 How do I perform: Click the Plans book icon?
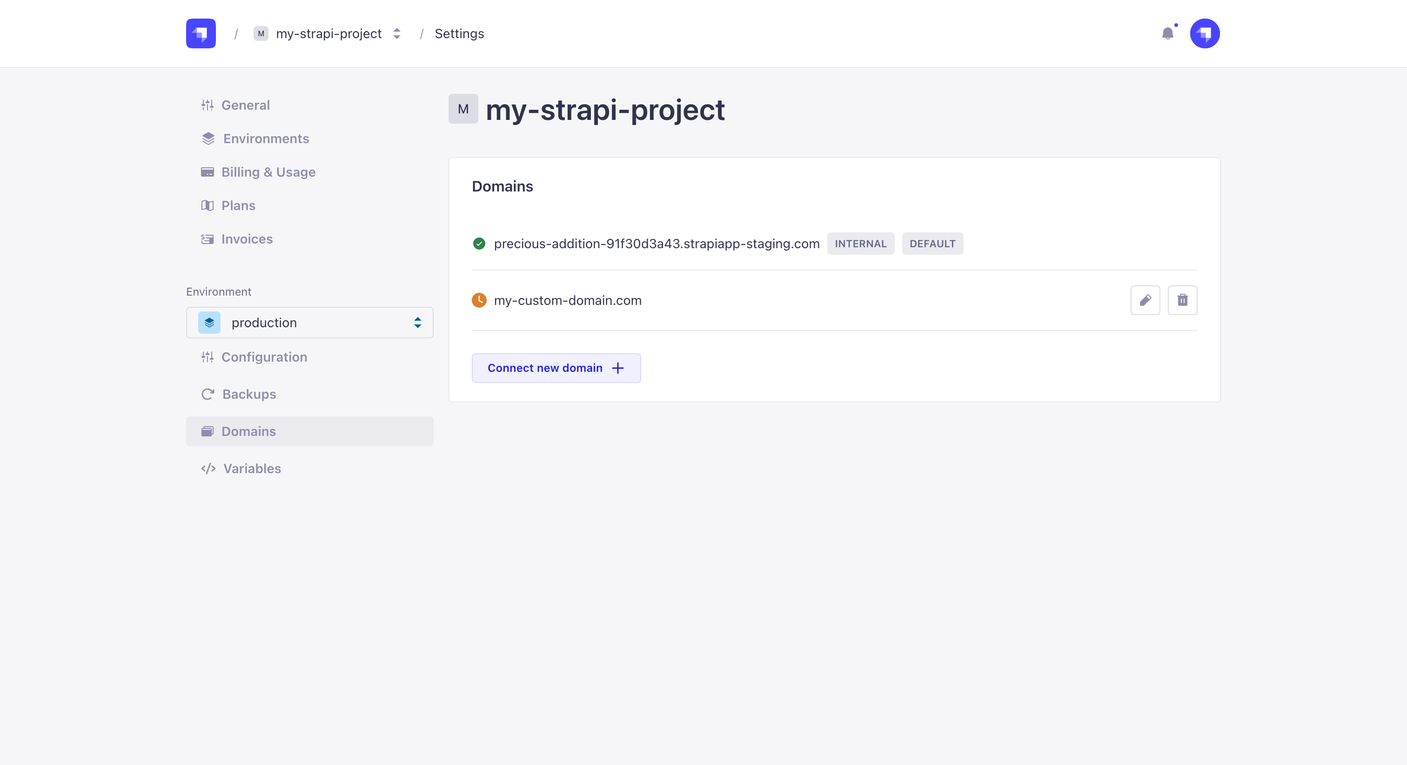(208, 206)
